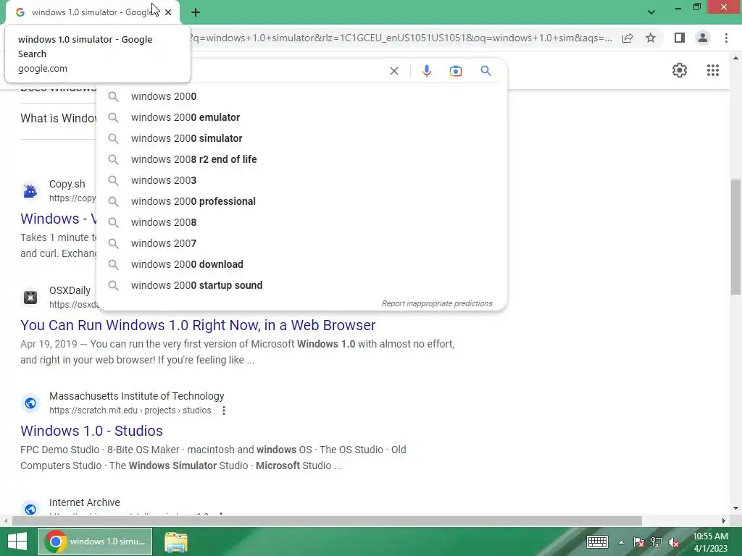Click the Chrome address bar URL

400,38
